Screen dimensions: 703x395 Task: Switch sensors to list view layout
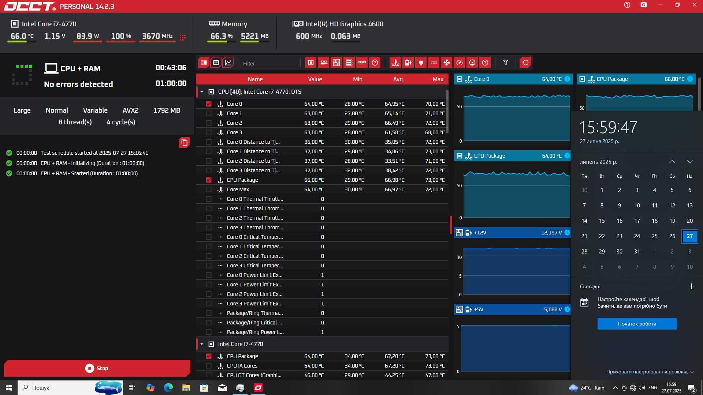pos(204,63)
